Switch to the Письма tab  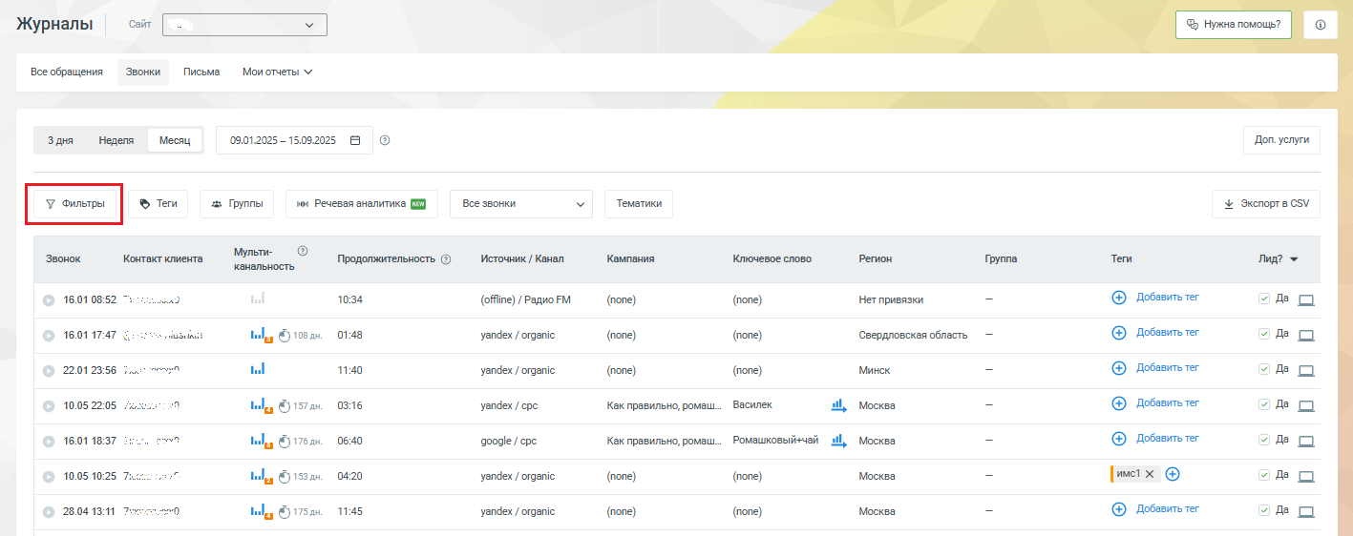[x=201, y=72]
